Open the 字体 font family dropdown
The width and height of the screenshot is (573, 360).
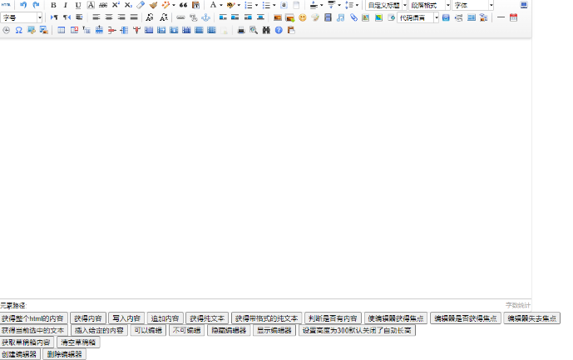pyautogui.click(x=473, y=5)
